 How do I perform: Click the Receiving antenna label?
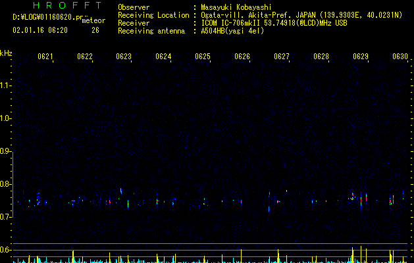[x=151, y=31]
